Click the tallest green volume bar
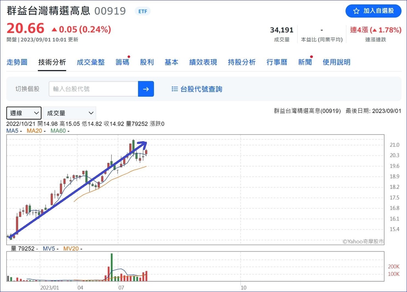 click(x=112, y=267)
